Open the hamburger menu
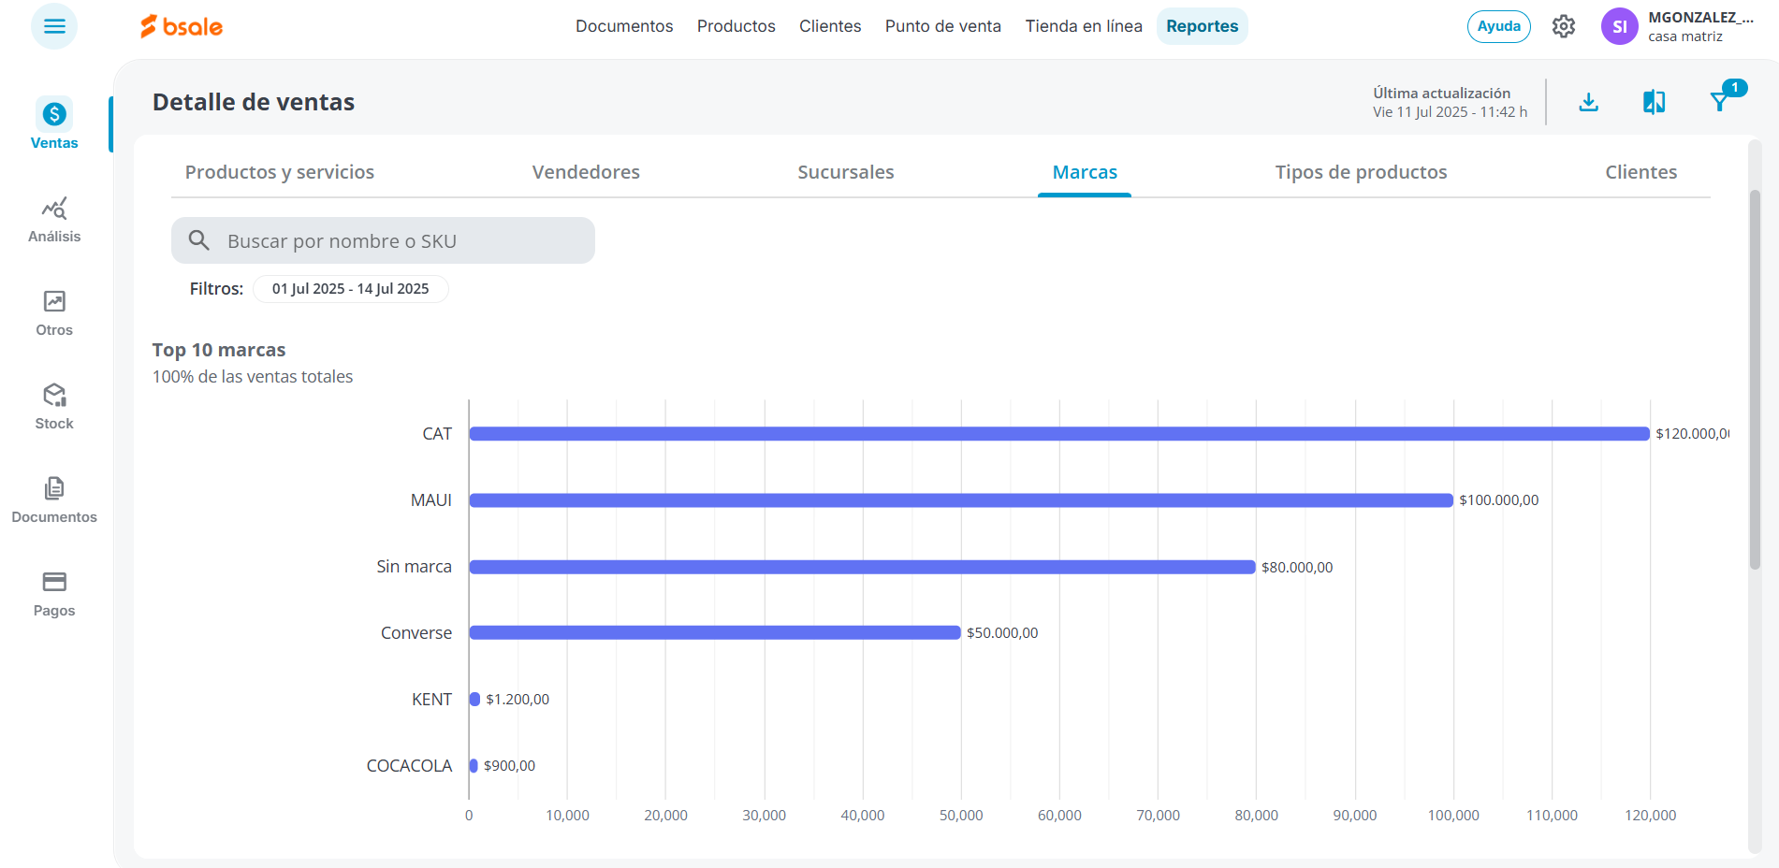1779x868 pixels. coord(54,26)
